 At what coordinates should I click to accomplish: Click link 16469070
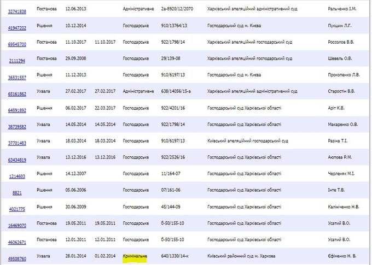pos(17,225)
